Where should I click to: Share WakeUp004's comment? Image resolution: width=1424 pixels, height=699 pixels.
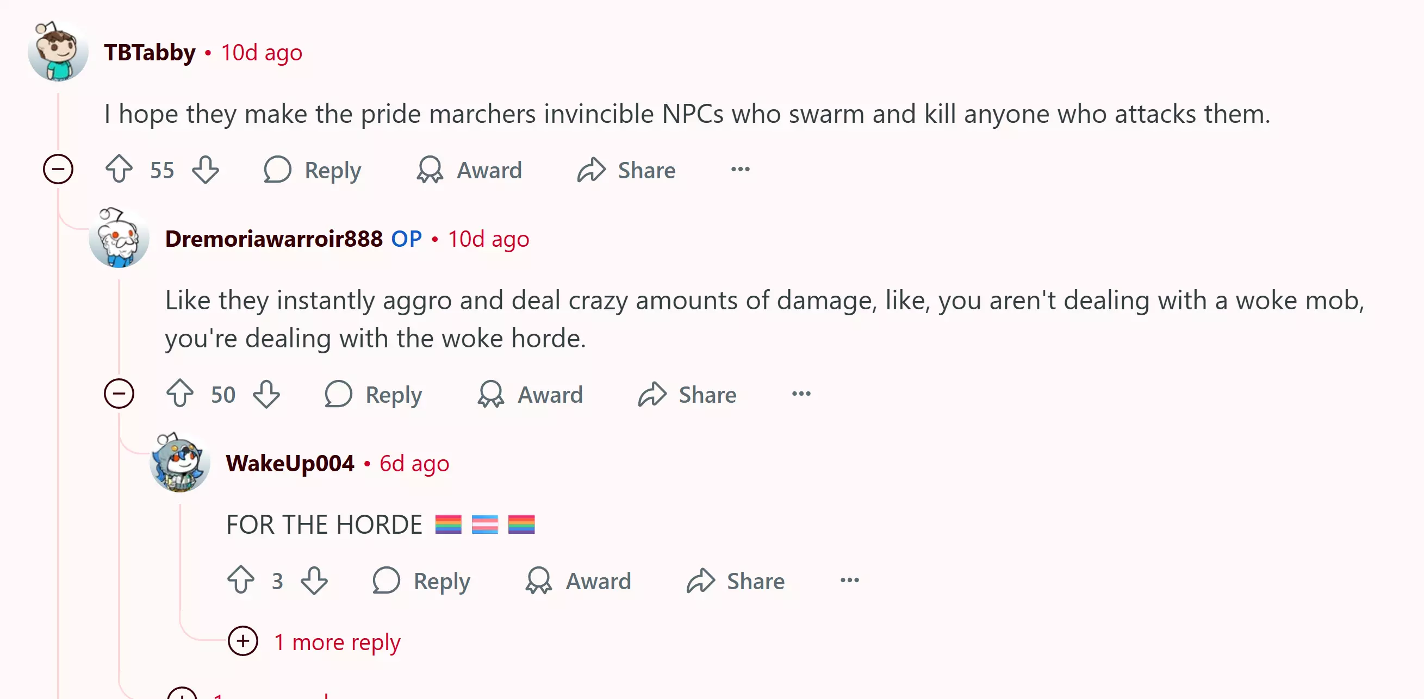click(735, 581)
